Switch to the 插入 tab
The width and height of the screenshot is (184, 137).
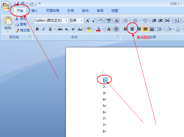point(34,11)
